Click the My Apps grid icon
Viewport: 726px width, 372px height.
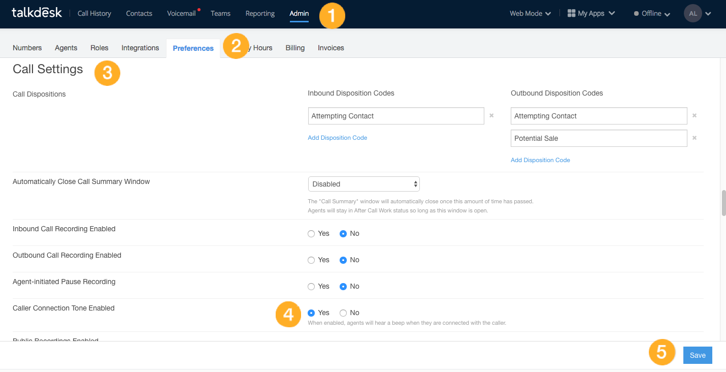pos(571,13)
